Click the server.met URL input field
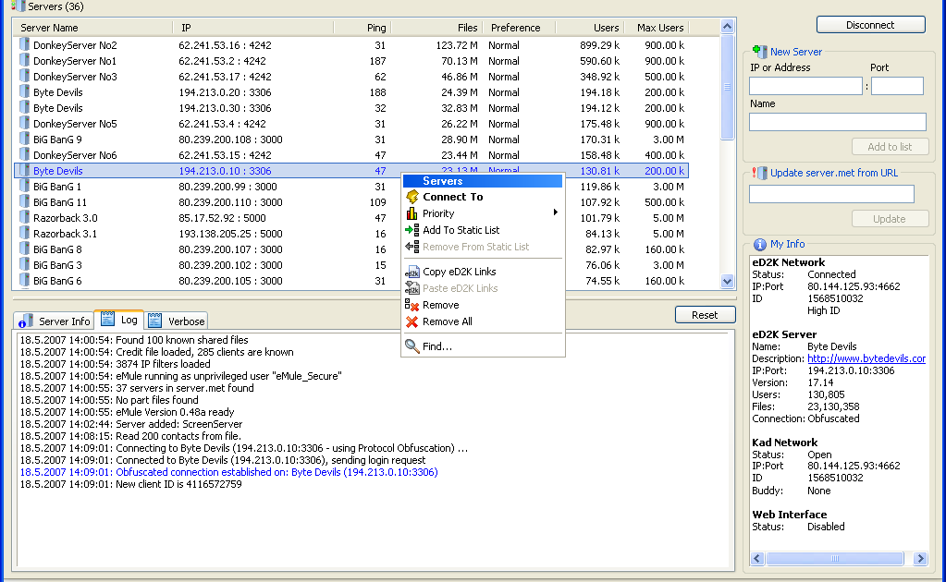This screenshot has height=582, width=946. click(x=831, y=194)
